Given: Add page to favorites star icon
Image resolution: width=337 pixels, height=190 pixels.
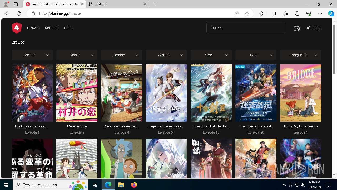Looking at the screenshot, I should point(247,13).
